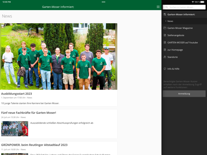
Task: Click the GARTEN-MOSER auf Youtube icon
Action: (x=165, y=42)
